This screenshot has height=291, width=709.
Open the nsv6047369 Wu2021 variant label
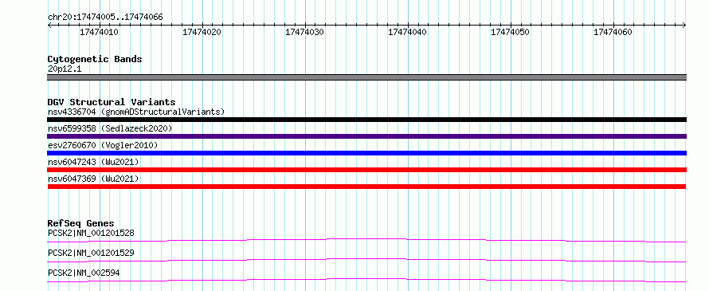coord(93,179)
